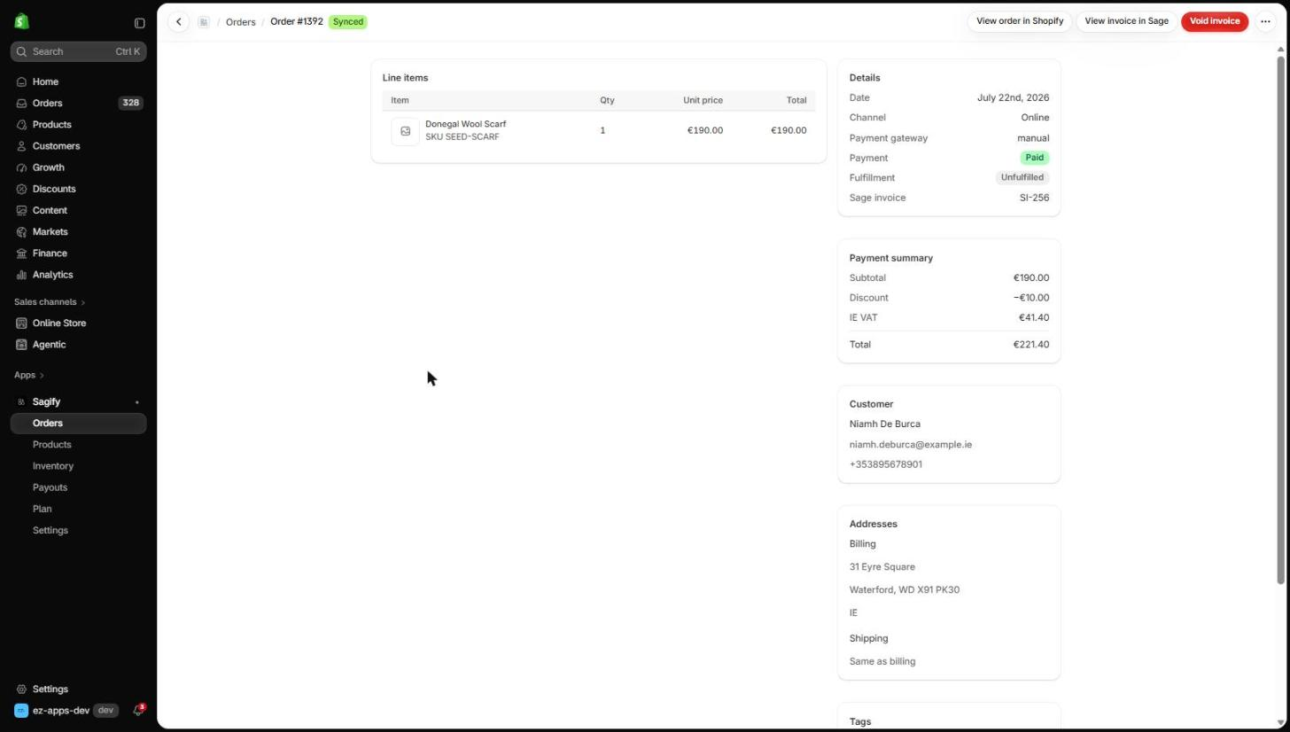Click the Unfulfilled status badge
Image resolution: width=1290 pixels, height=732 pixels.
click(1022, 178)
